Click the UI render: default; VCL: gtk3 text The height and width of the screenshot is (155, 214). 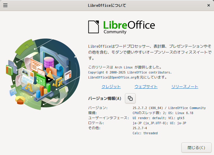pyautogui.click(x=160, y=118)
